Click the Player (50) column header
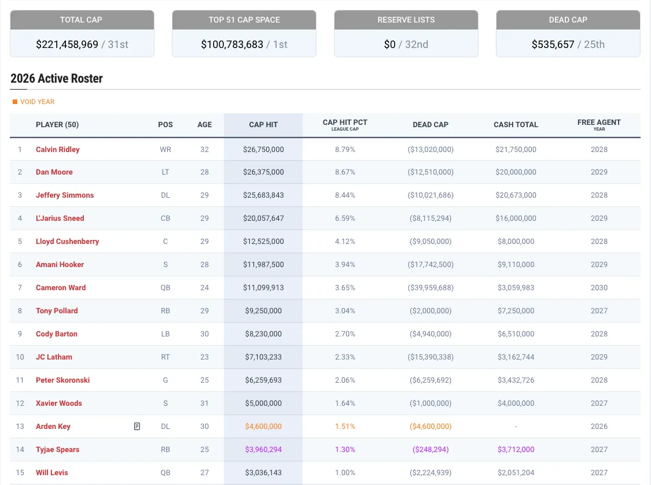 tap(57, 125)
